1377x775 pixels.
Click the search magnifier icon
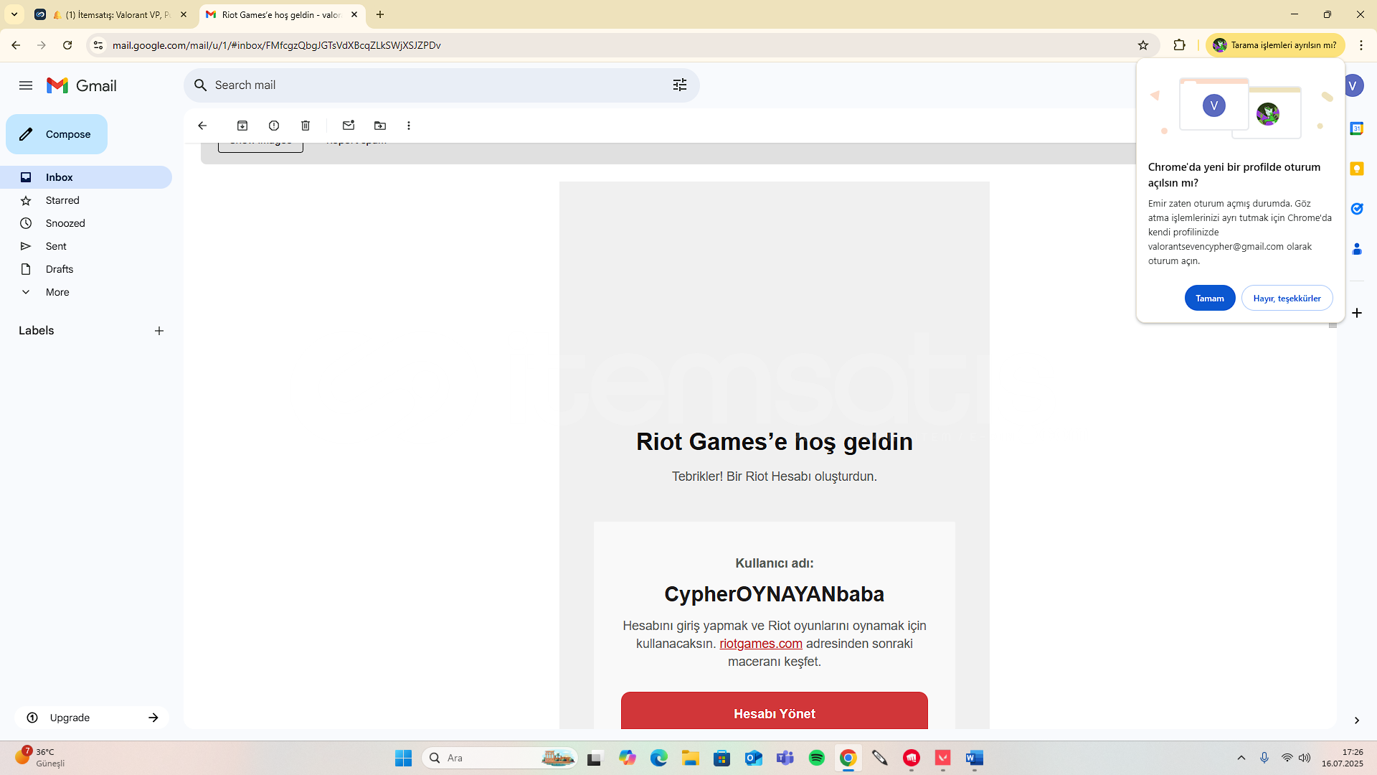[201, 85]
